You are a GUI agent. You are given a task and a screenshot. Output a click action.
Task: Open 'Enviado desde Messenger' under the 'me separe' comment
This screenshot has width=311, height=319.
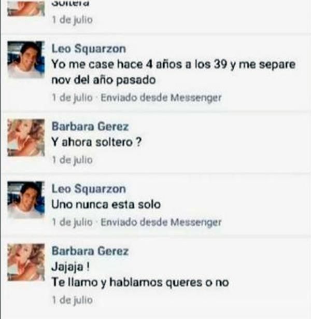coord(161,98)
